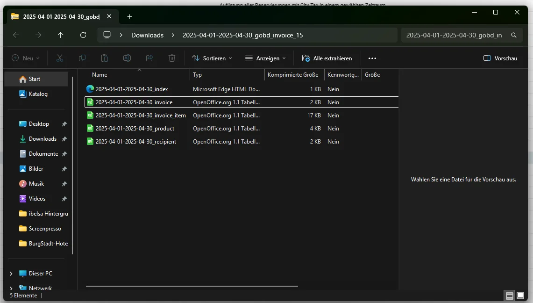This screenshot has height=303, width=533.
Task: Click chevron after Downloads in address bar
Action: 173,35
